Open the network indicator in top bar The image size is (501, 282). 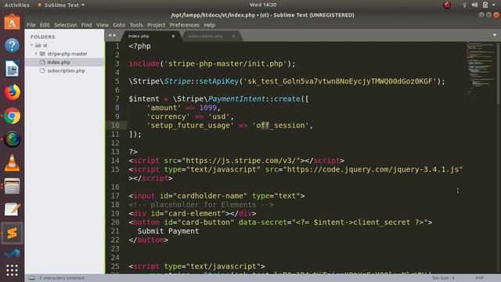point(464,5)
